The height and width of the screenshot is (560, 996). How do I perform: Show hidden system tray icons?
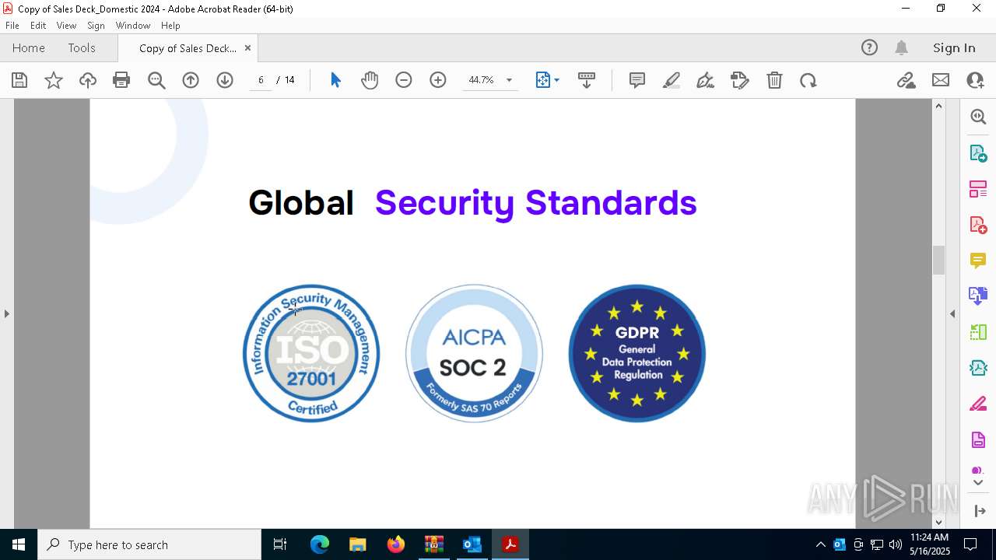[821, 544]
